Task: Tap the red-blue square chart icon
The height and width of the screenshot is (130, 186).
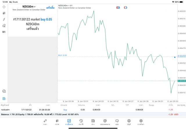Action: pyautogui.click(x=118, y=8)
